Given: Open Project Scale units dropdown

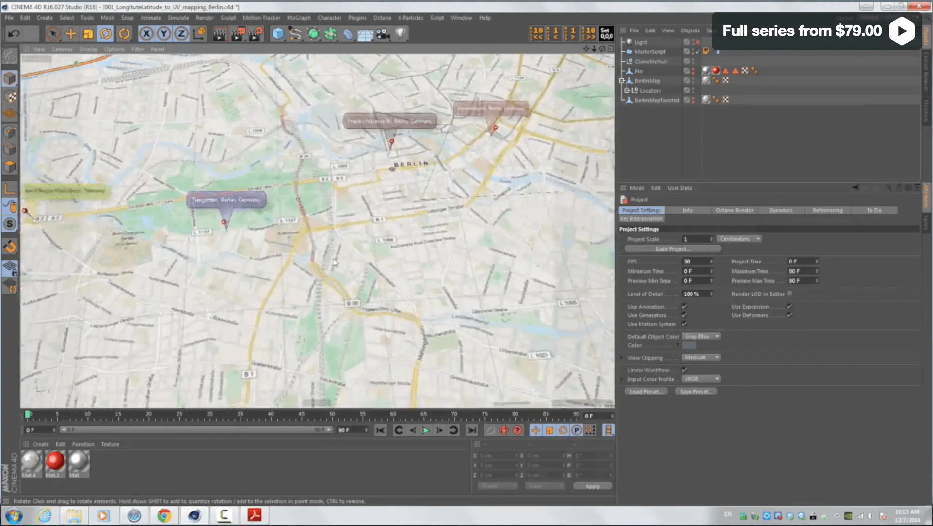Looking at the screenshot, I should click(740, 239).
